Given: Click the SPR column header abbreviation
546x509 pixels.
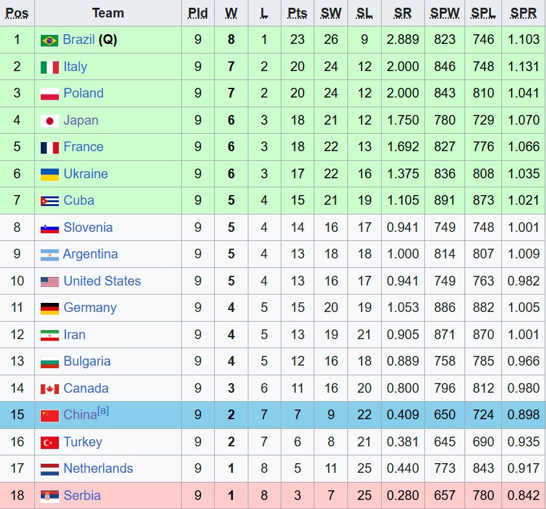Looking at the screenshot, I should tap(523, 13).
